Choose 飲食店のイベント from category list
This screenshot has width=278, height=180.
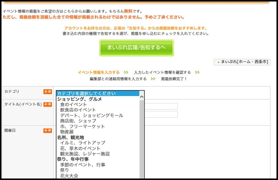pyautogui.click(x=78, y=110)
